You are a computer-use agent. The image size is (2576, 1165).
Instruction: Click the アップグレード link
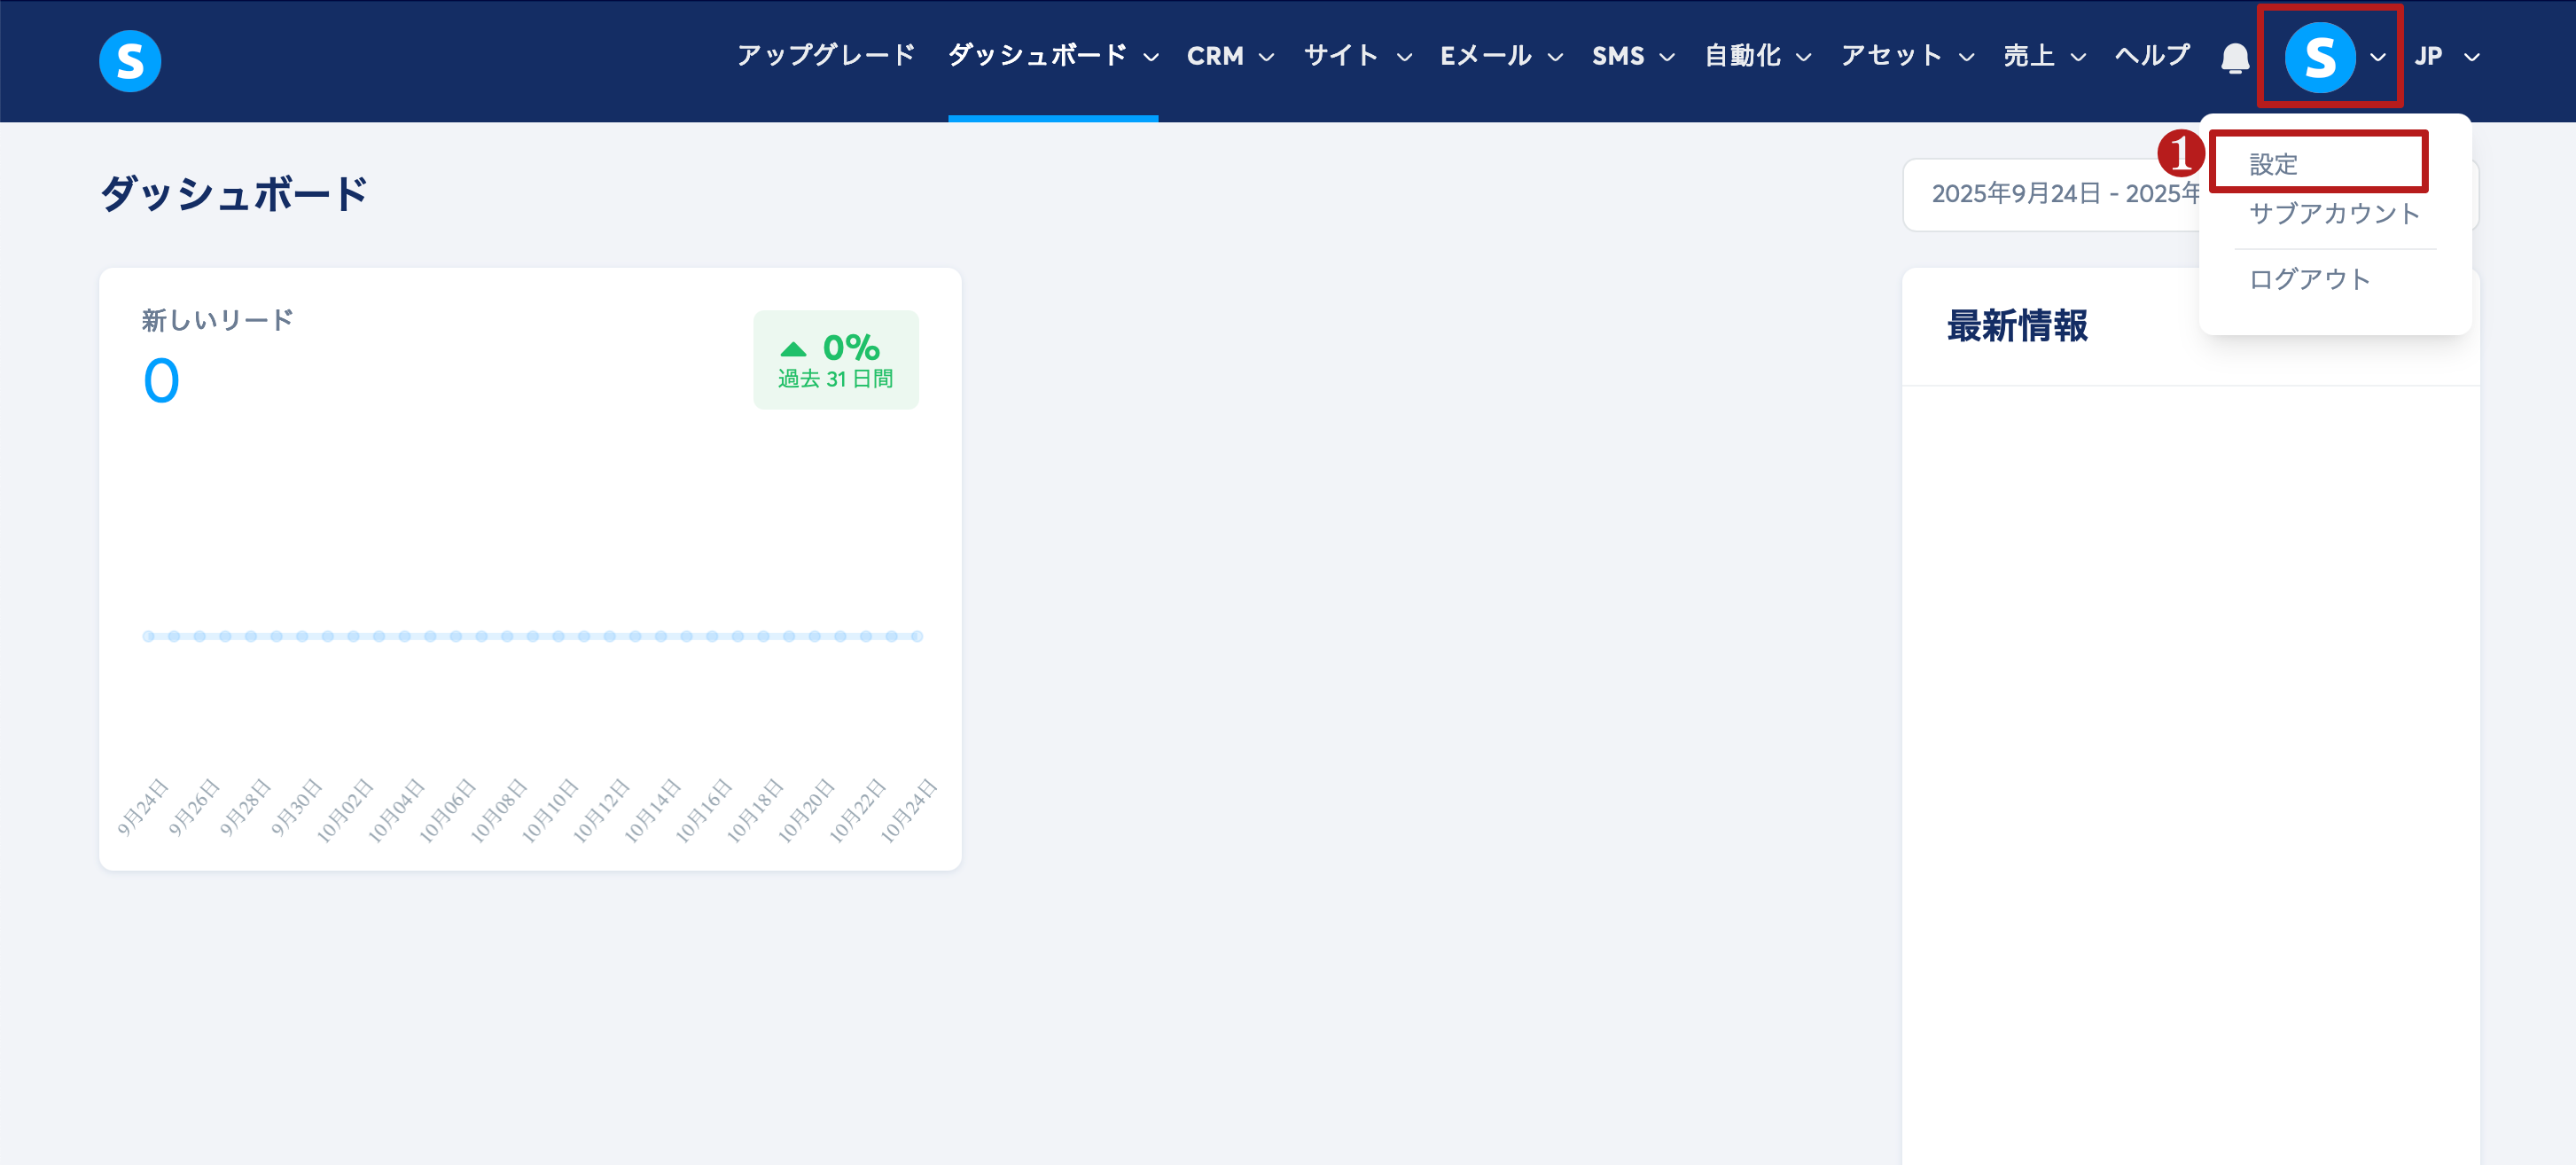click(x=825, y=56)
